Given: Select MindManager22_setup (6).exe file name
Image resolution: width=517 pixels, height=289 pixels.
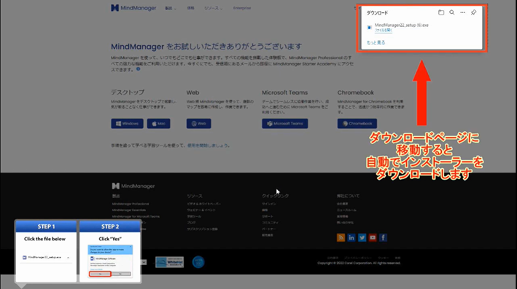Looking at the screenshot, I should click(401, 25).
